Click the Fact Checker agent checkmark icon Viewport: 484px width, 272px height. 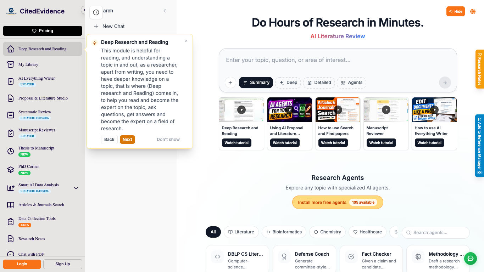click(x=351, y=257)
